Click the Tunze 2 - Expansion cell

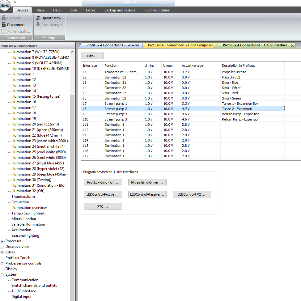click(x=252, y=109)
